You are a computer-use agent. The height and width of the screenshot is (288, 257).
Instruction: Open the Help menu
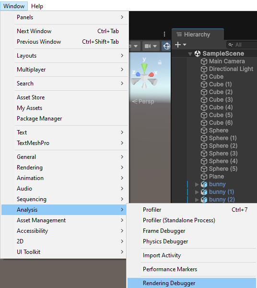point(37,6)
